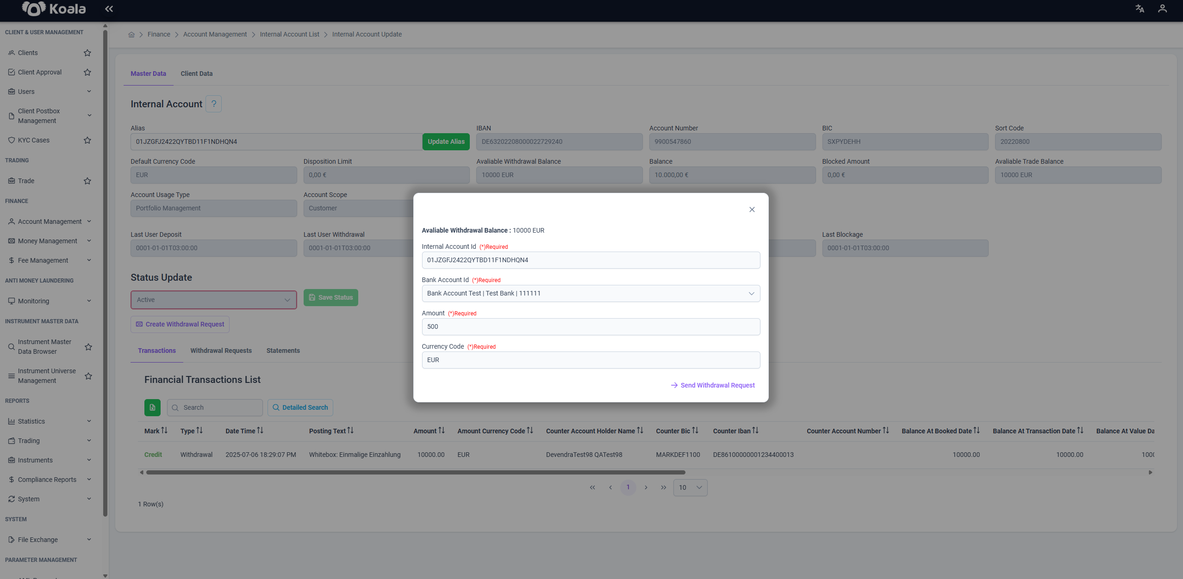Go to next transactions page
The image size is (1183, 579).
click(646, 487)
